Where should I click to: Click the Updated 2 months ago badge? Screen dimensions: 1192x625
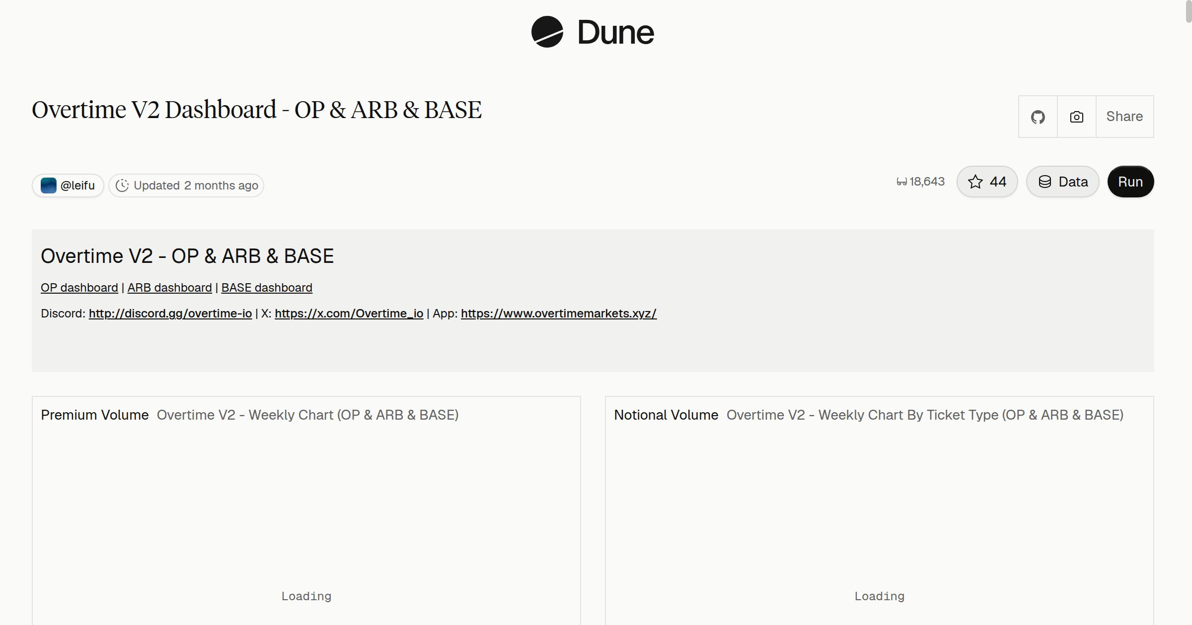point(186,186)
